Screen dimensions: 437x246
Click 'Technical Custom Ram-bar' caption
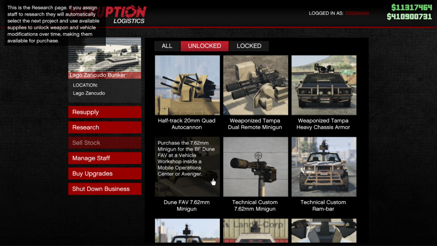[x=323, y=206]
